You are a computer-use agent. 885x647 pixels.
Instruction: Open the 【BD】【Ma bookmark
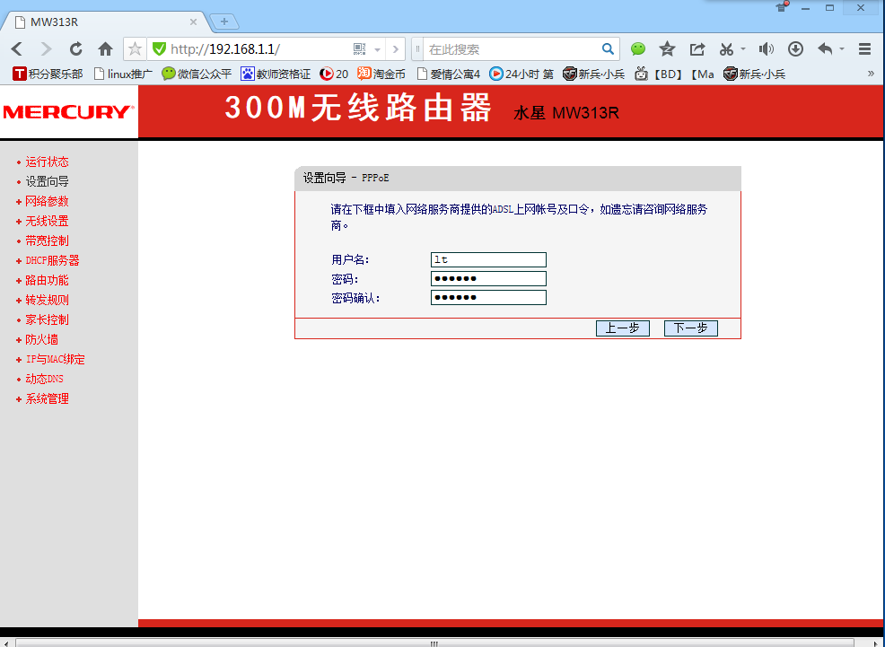coord(674,74)
